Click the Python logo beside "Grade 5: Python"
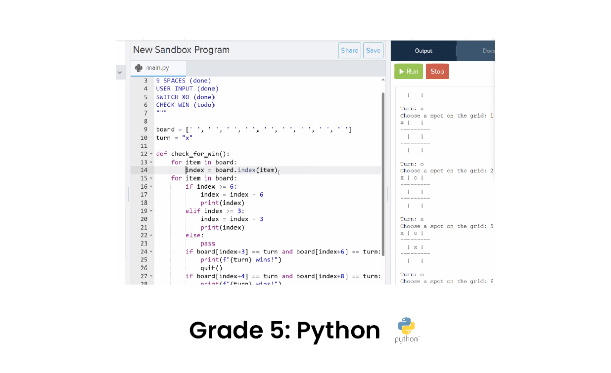The height and width of the screenshot is (373, 611). pos(406,327)
